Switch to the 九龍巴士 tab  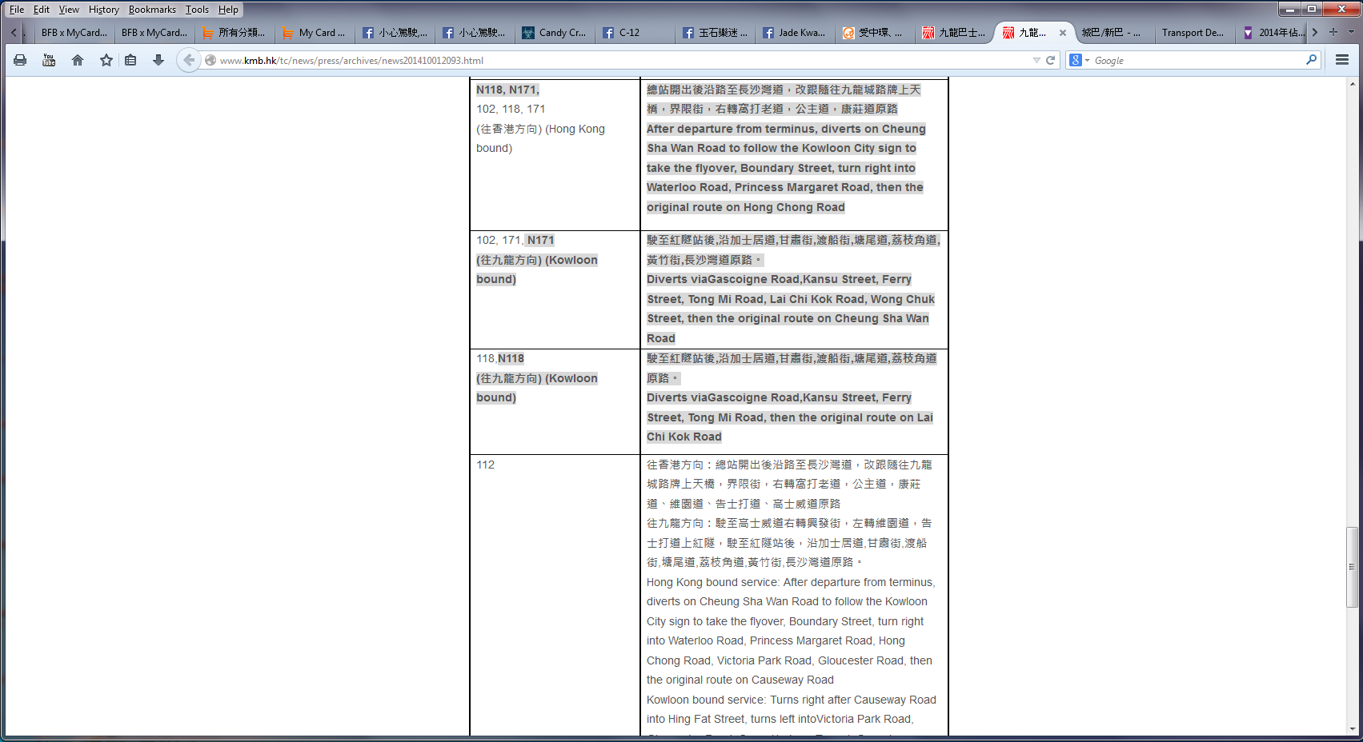(954, 33)
